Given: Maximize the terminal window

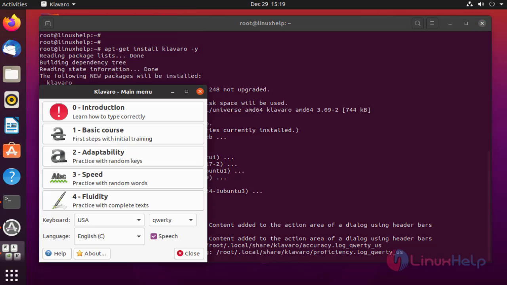Looking at the screenshot, I should tap(466, 23).
